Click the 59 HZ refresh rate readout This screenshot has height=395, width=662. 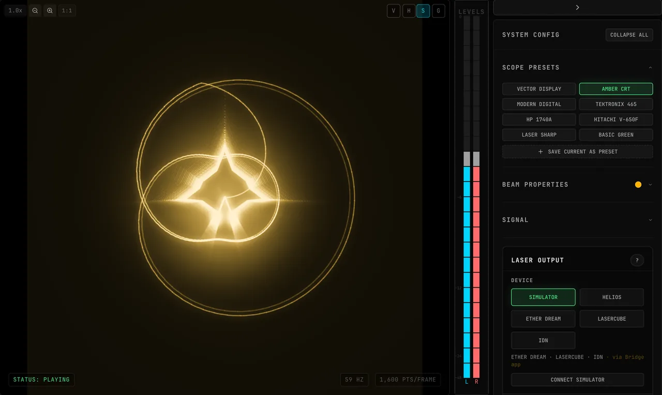(x=354, y=379)
